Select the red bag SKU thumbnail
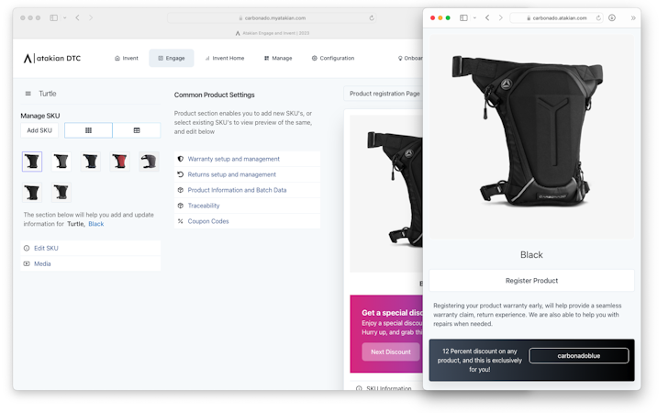 pyautogui.click(x=120, y=162)
